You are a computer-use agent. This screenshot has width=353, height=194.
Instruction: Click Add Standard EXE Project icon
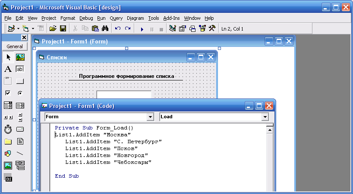[11, 29]
